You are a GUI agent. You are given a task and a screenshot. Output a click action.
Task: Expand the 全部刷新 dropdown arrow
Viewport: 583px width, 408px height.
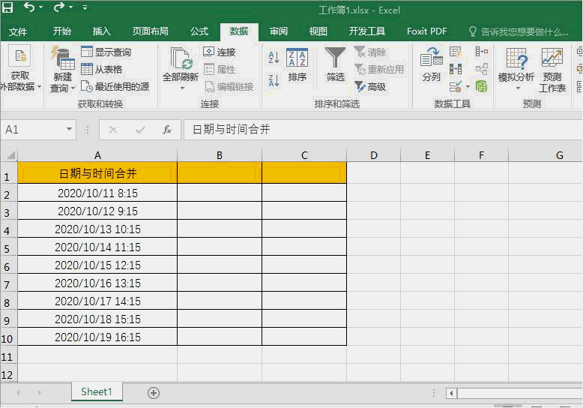(182, 88)
